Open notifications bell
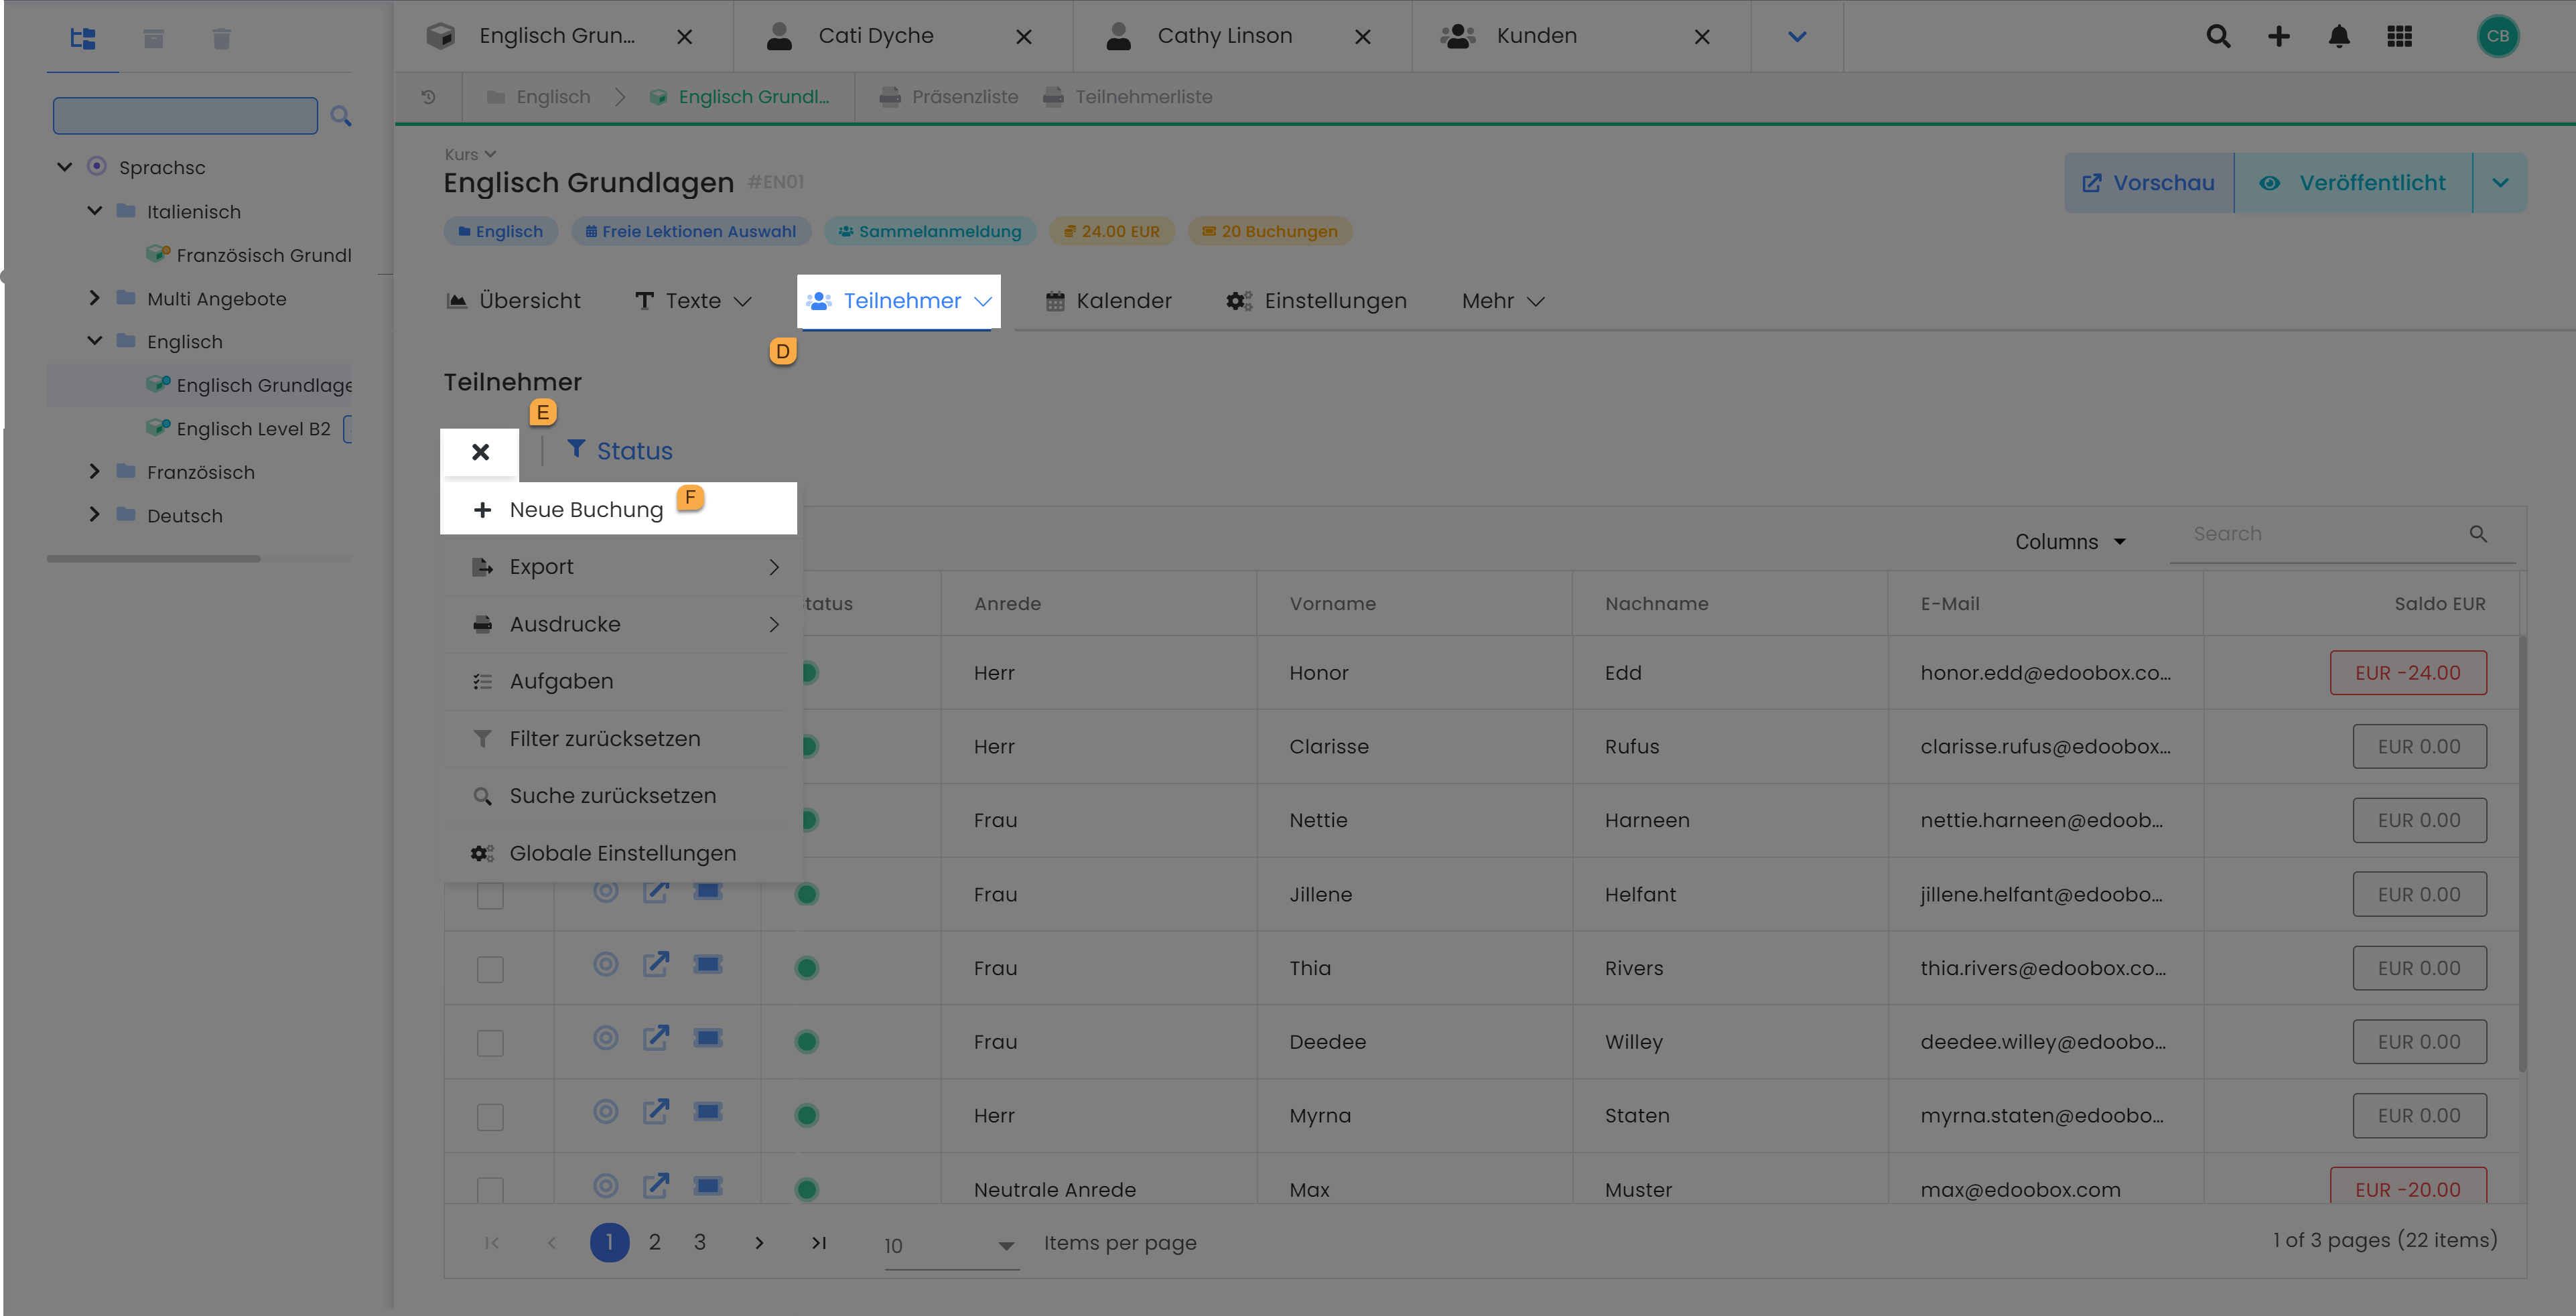Image resolution: width=2576 pixels, height=1316 pixels. 2339,36
